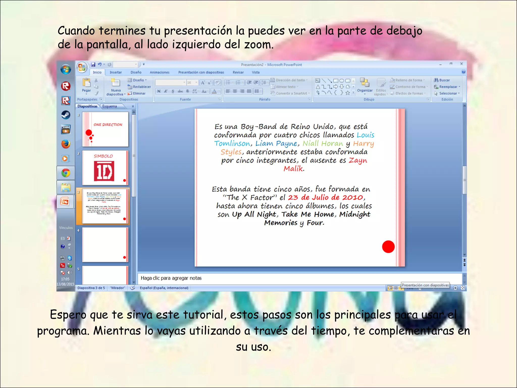Image resolution: width=517 pixels, height=388 pixels.
Task: Expand the Diseño layout dropdown
Action: tap(137, 80)
